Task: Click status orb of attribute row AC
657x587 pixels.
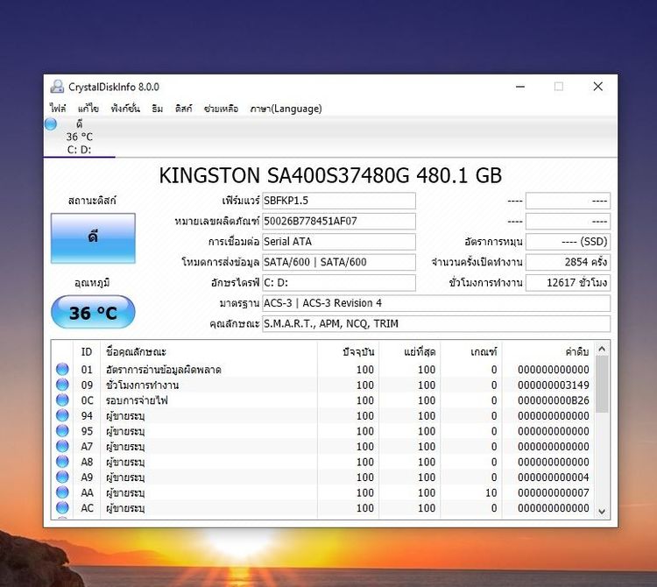Action: [62, 508]
